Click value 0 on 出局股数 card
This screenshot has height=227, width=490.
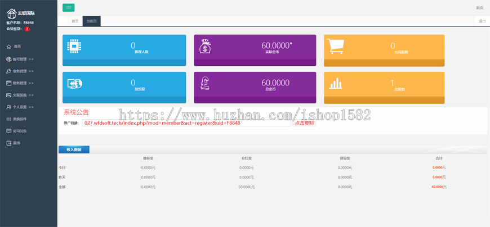click(393, 46)
